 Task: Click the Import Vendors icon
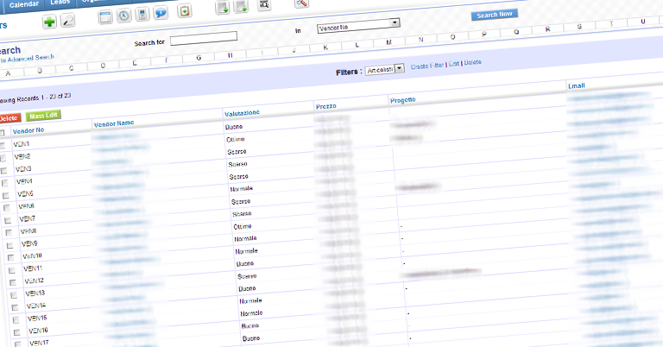tap(223, 7)
